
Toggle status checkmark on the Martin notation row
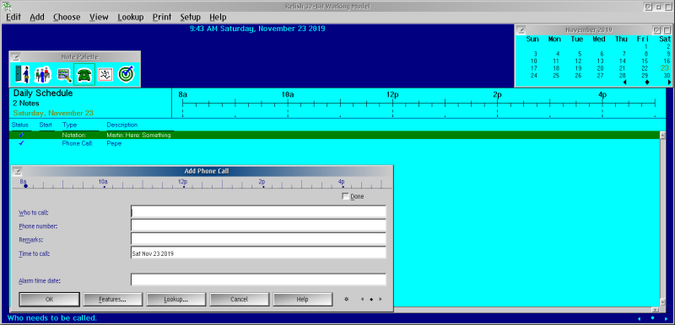[22, 135]
